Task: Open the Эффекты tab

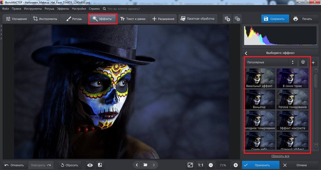Action: pyautogui.click(x=102, y=19)
